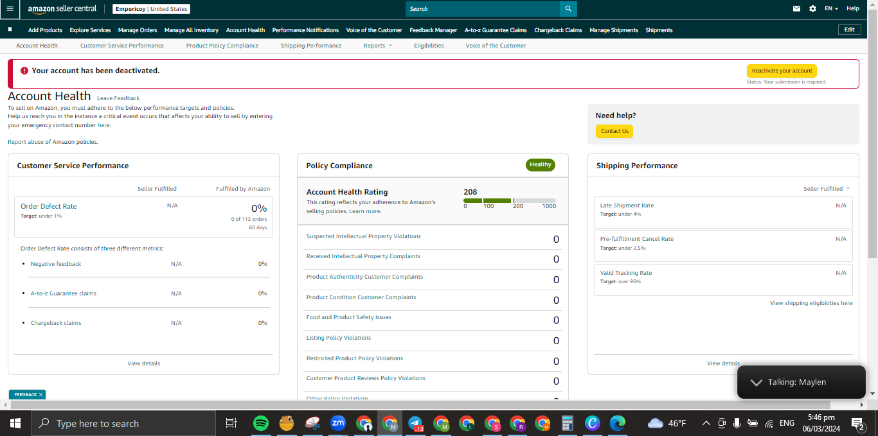Image resolution: width=878 pixels, height=436 pixels.
Task: Collapse the Talking: Maylen popup chevron
Action: [756, 382]
